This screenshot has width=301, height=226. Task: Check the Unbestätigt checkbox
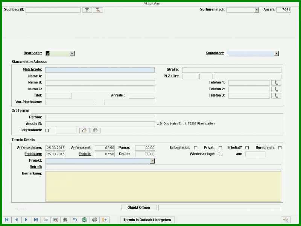pos(196,148)
